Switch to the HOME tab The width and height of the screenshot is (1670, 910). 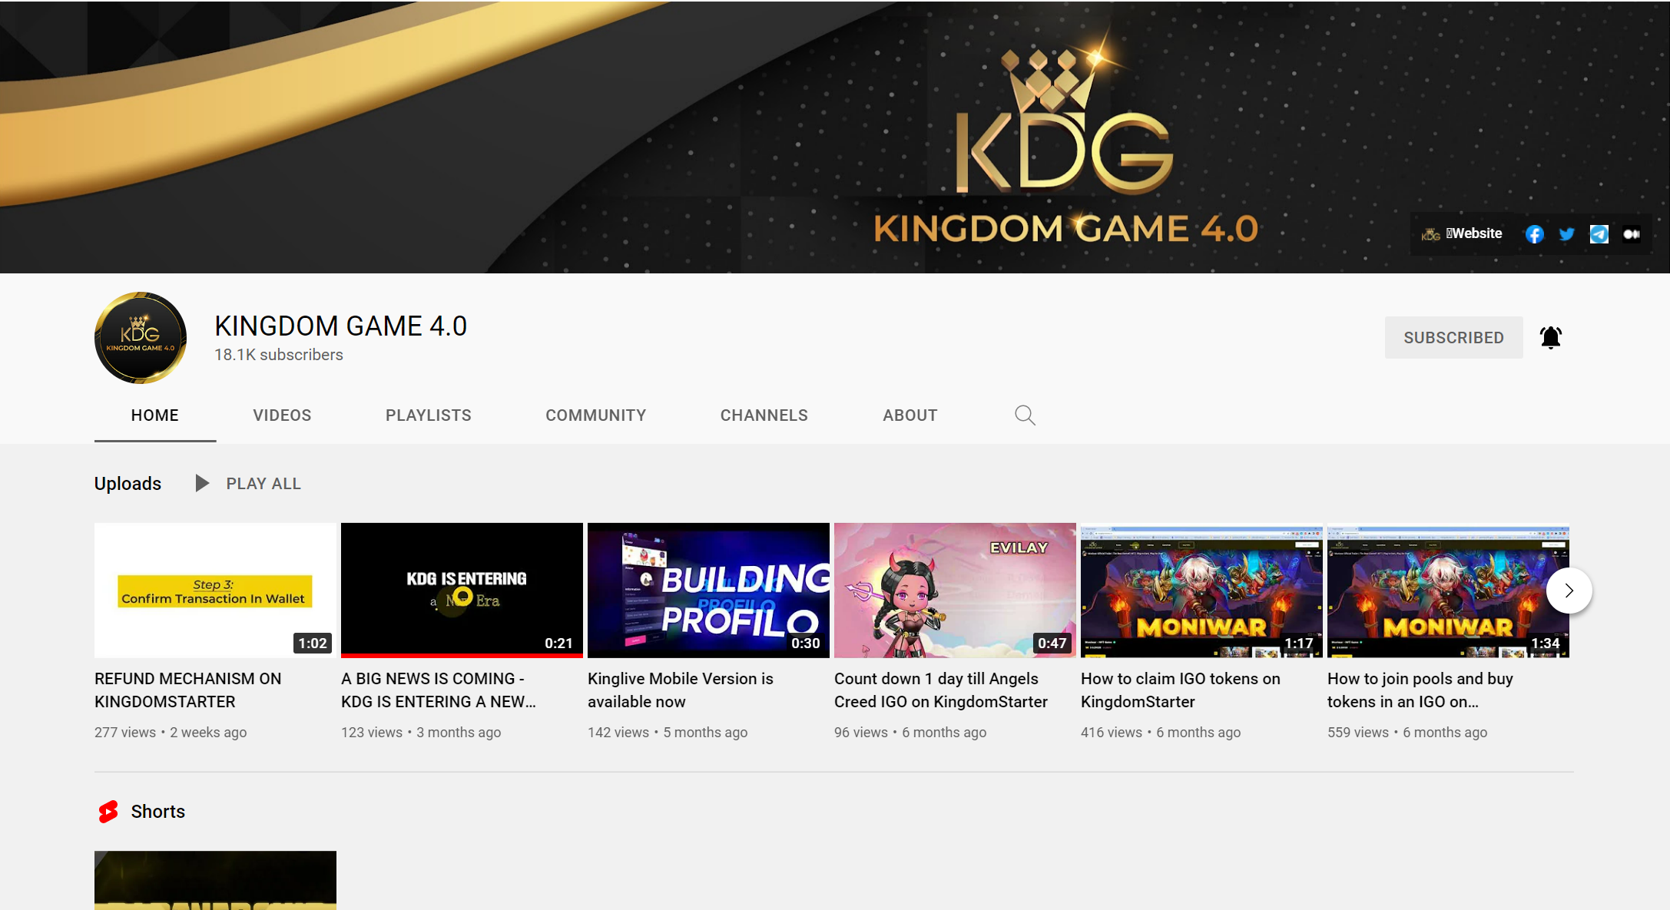click(155, 415)
